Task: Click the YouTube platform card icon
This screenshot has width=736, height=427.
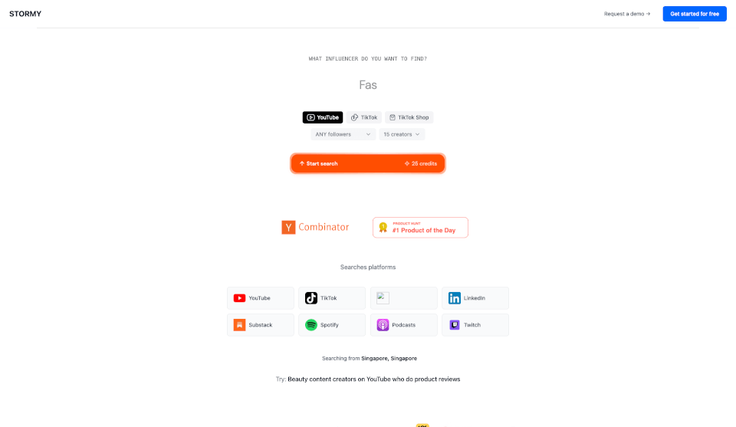Action: click(239, 298)
